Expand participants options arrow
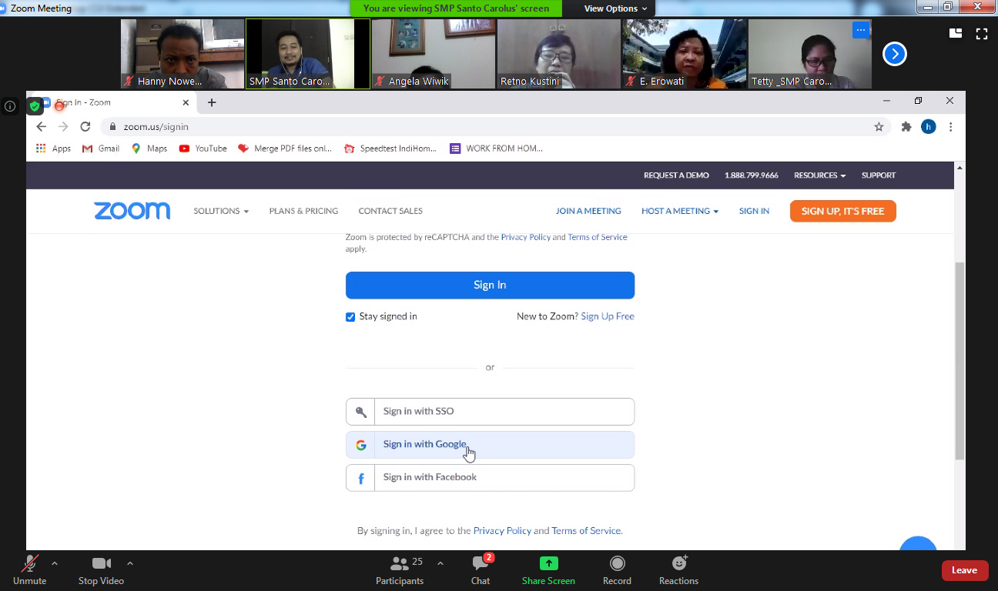 click(x=440, y=563)
